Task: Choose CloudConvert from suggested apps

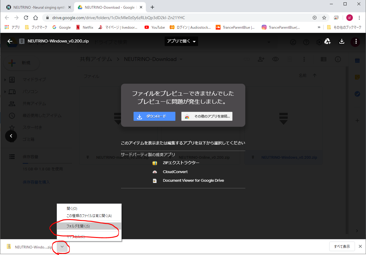Action: click(175, 172)
